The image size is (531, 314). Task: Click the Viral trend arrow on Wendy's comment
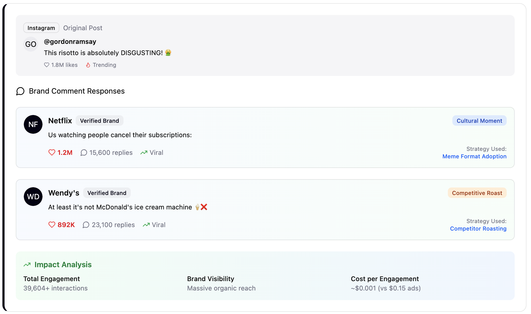tap(146, 225)
